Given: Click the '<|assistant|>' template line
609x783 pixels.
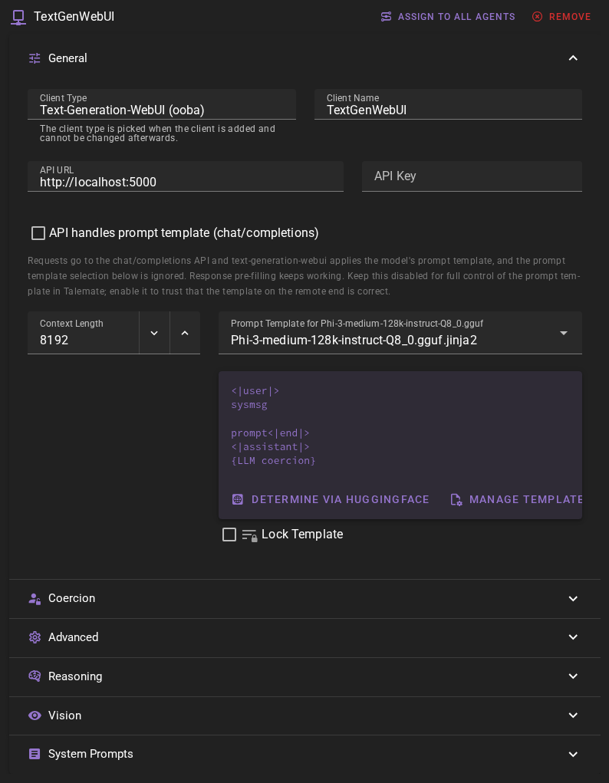Looking at the screenshot, I should pyautogui.click(x=270, y=447).
